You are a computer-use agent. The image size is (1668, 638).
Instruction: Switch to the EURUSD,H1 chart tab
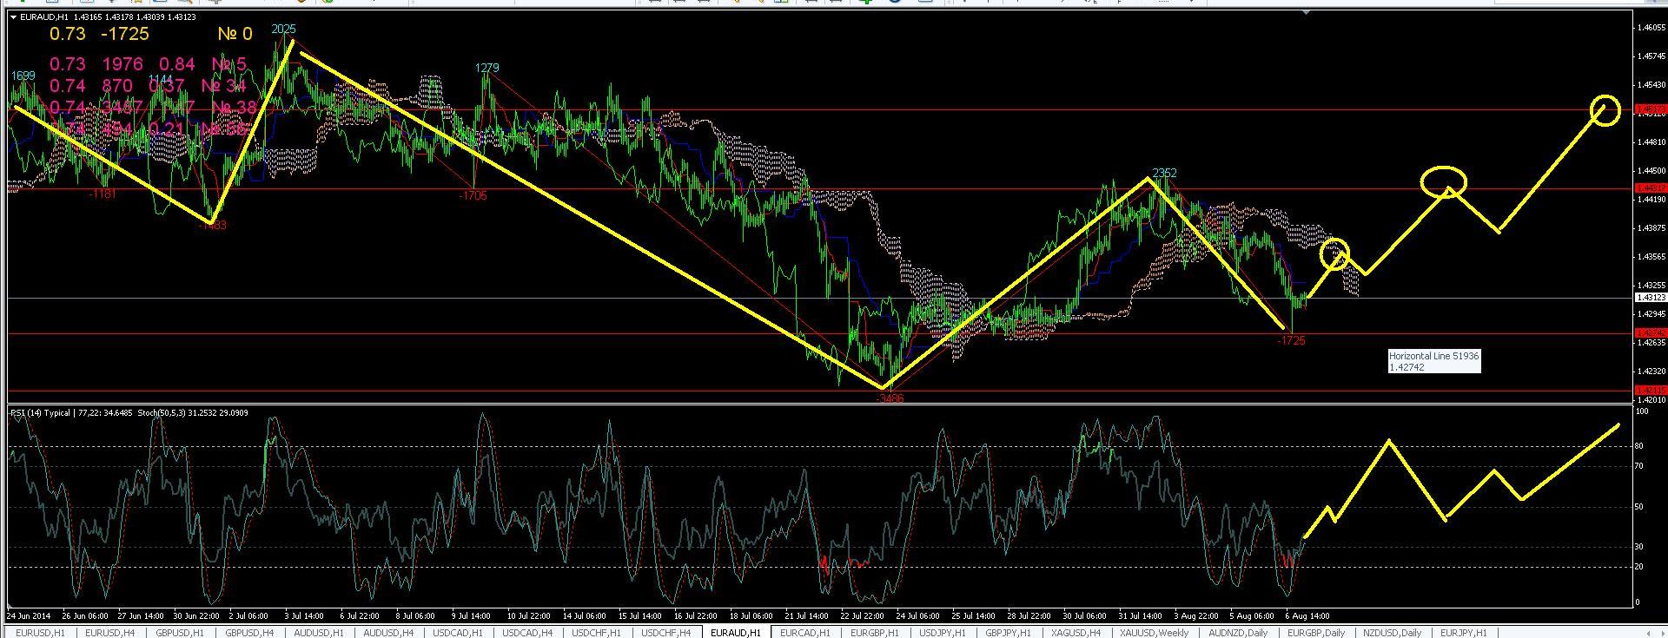click(40, 633)
